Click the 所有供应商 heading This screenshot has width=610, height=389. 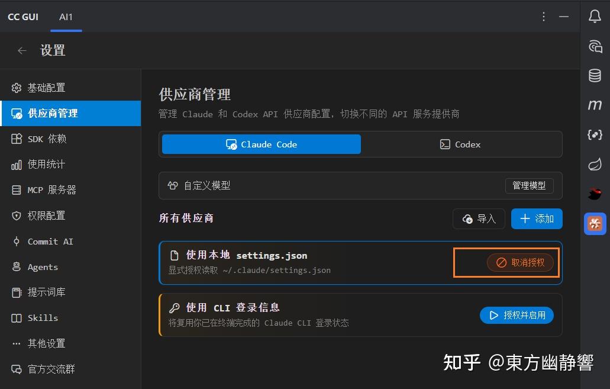pyautogui.click(x=186, y=218)
